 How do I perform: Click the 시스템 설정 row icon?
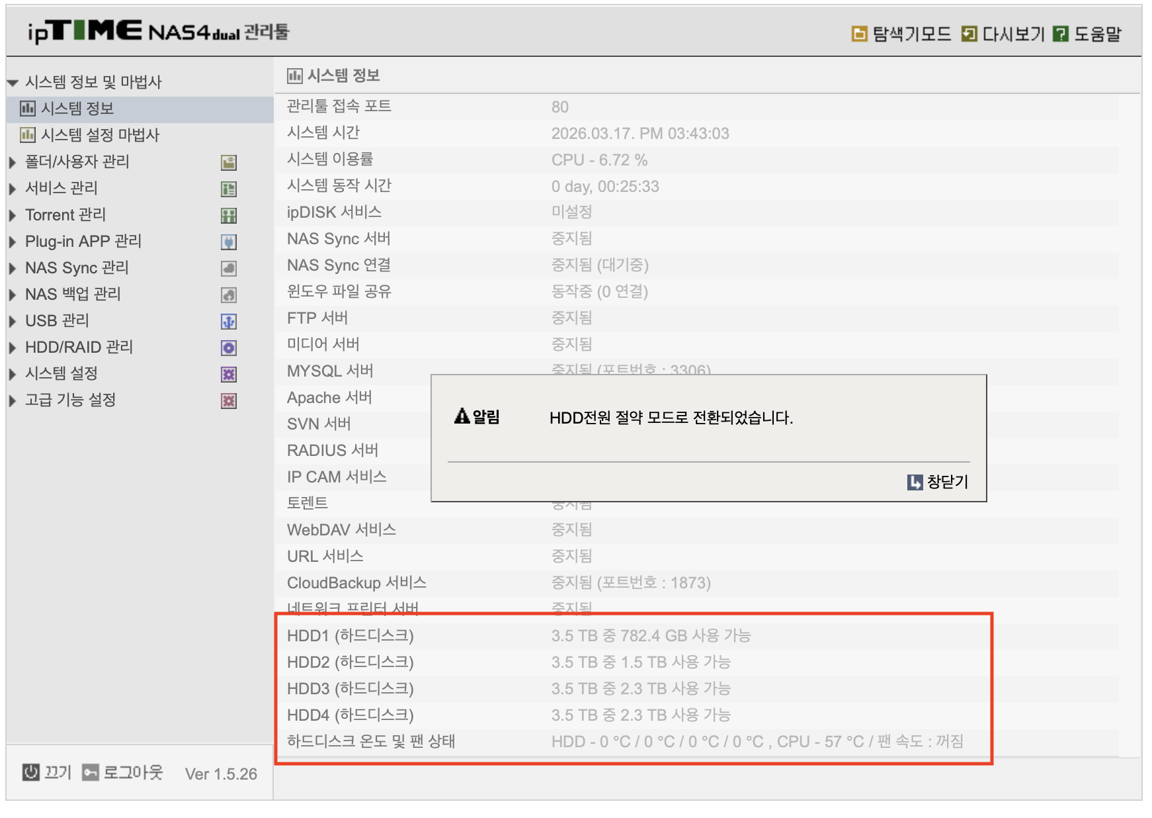pos(229,374)
